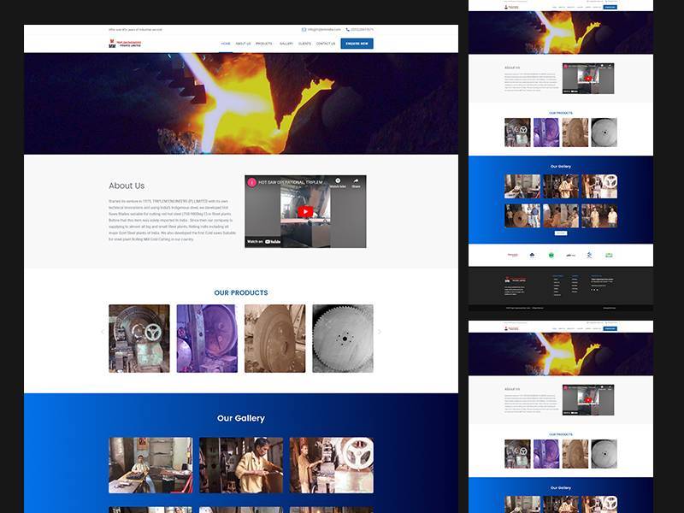Click the phone number link in the large top bar

click(362, 30)
